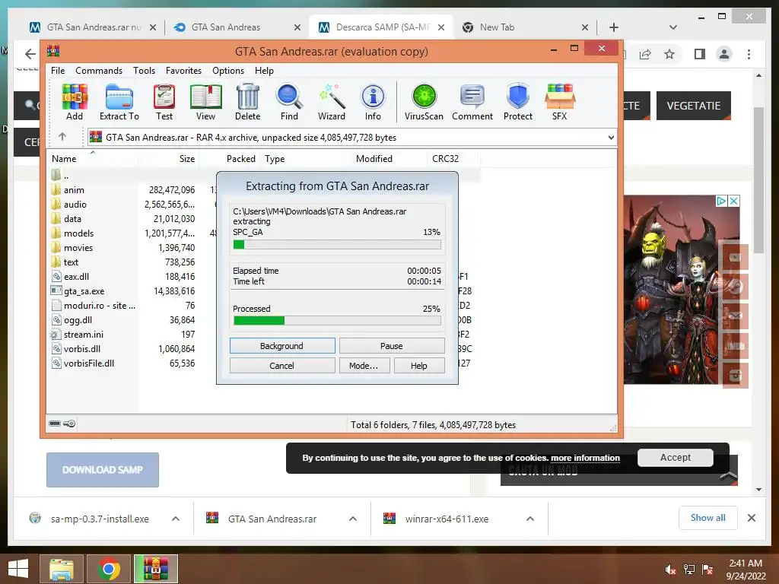
Task: Pause the extraction
Action: (392, 346)
